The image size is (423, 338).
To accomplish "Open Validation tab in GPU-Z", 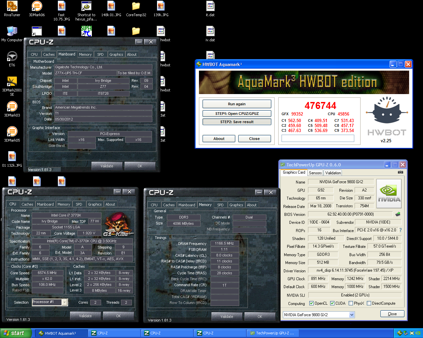I will (x=333, y=173).
